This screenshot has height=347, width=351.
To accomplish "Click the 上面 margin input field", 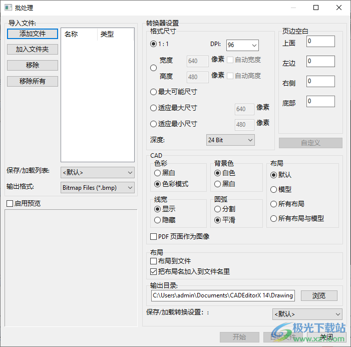I will (x=320, y=41).
